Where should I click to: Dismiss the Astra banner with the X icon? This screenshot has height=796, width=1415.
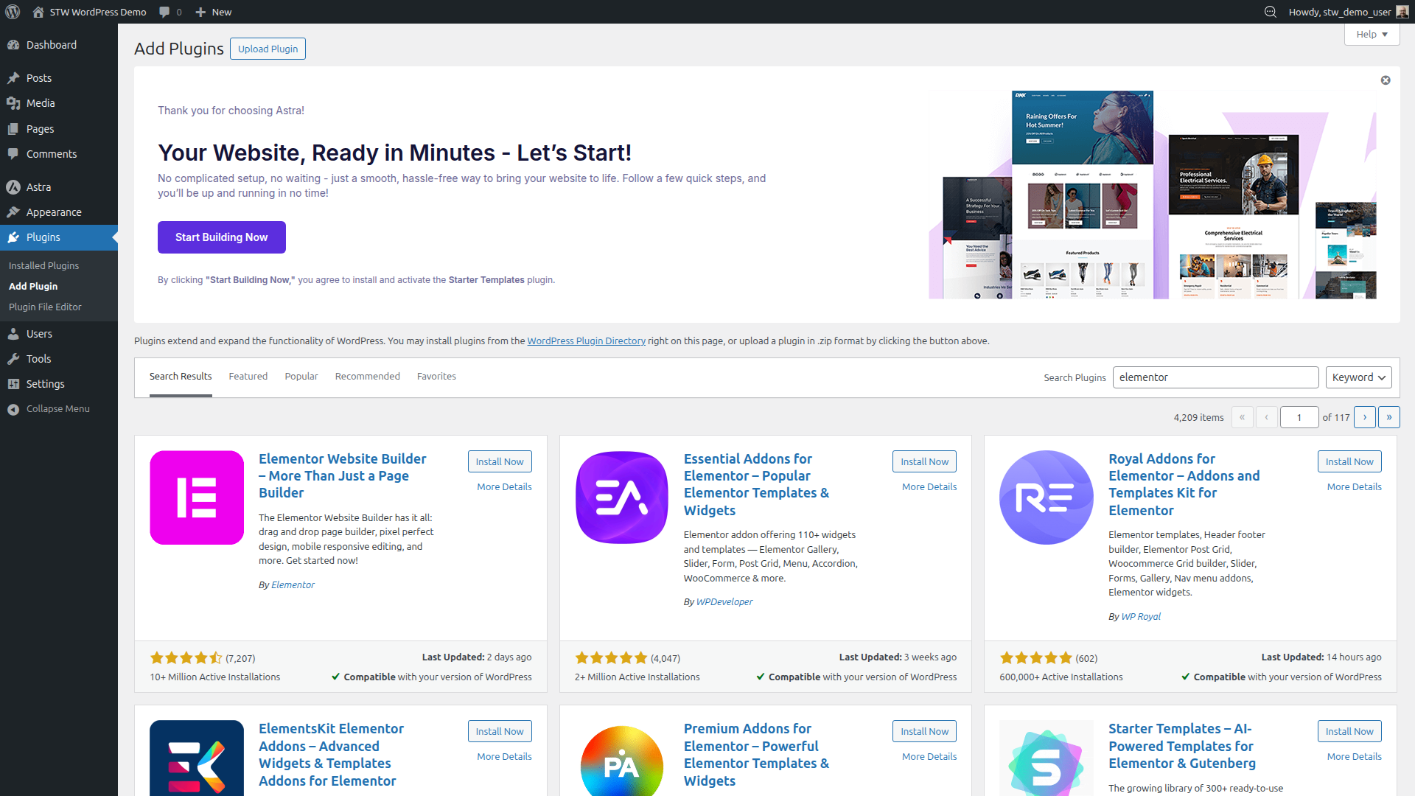coord(1386,80)
